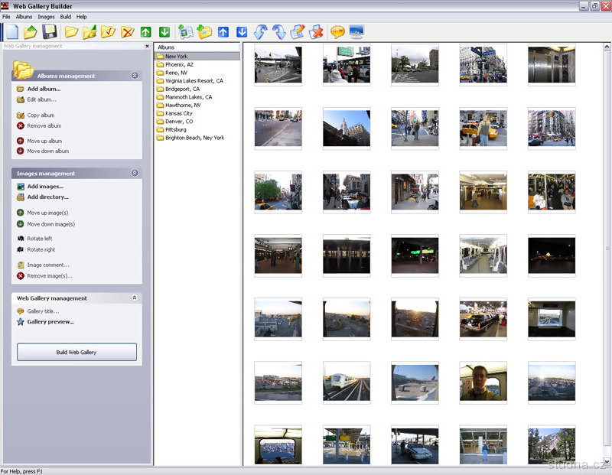Click the Add images... link
This screenshot has height=475, width=612.
[x=45, y=187]
